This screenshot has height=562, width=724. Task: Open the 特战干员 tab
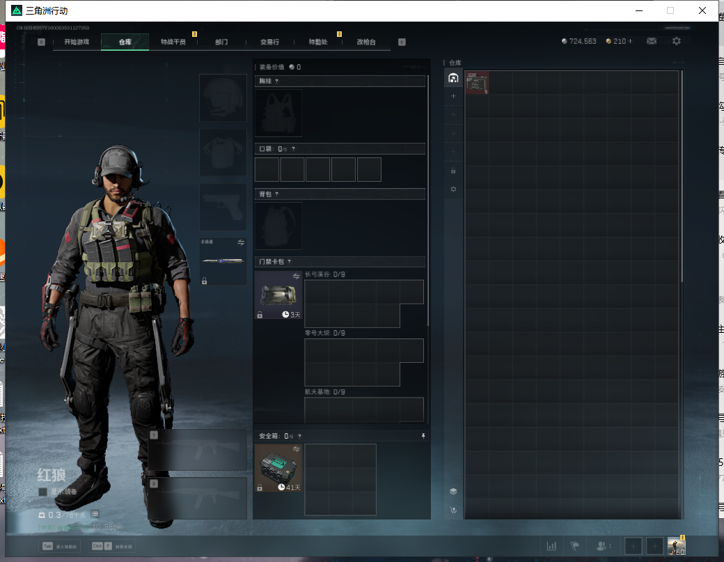(x=173, y=42)
